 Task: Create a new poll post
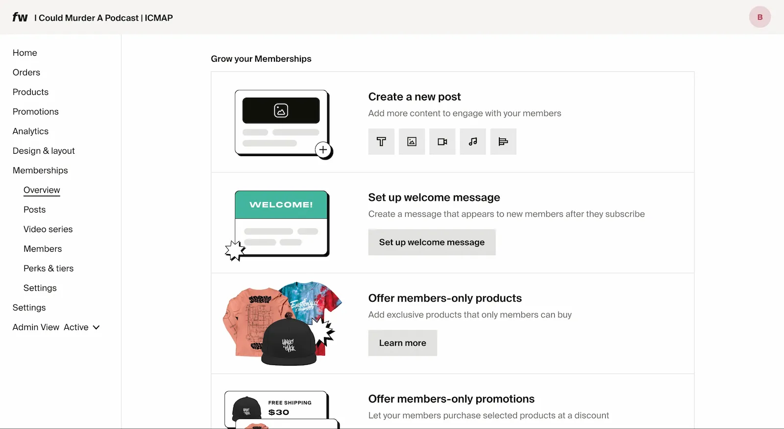pos(503,142)
